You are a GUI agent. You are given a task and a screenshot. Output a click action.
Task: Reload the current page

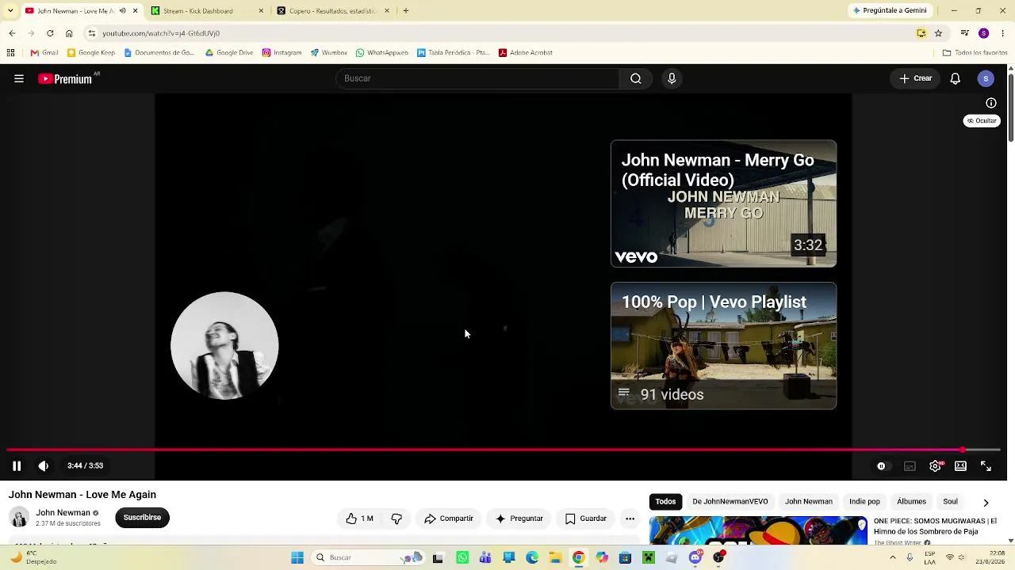(50, 33)
